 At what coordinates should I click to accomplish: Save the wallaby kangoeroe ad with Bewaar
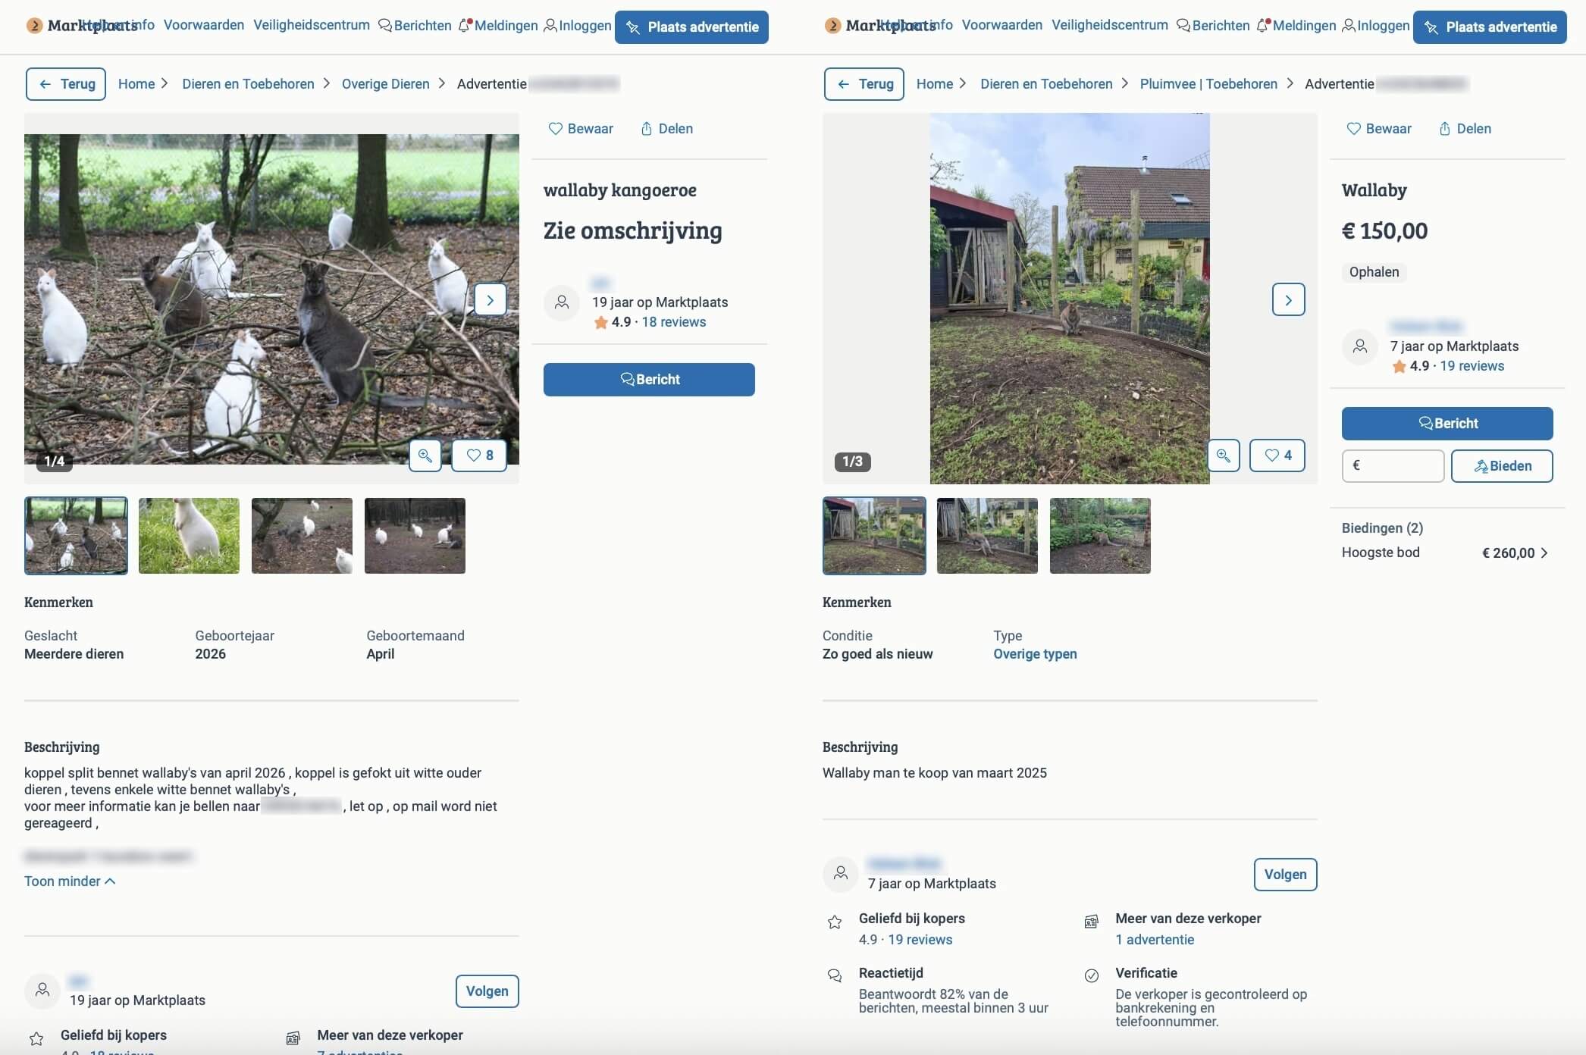click(x=581, y=129)
